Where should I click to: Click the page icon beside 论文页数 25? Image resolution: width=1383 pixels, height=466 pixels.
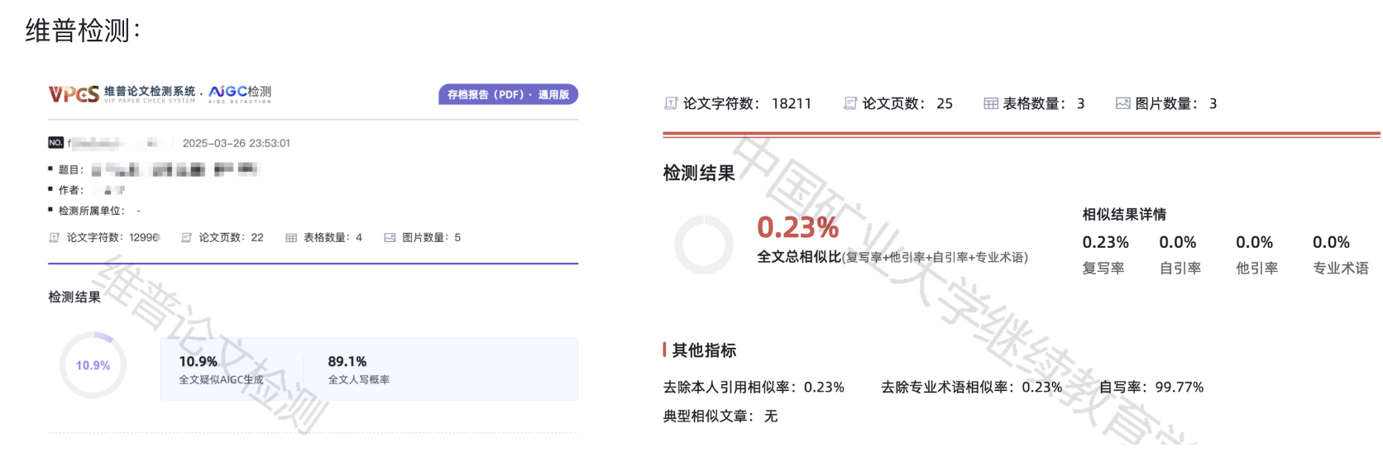[x=850, y=104]
